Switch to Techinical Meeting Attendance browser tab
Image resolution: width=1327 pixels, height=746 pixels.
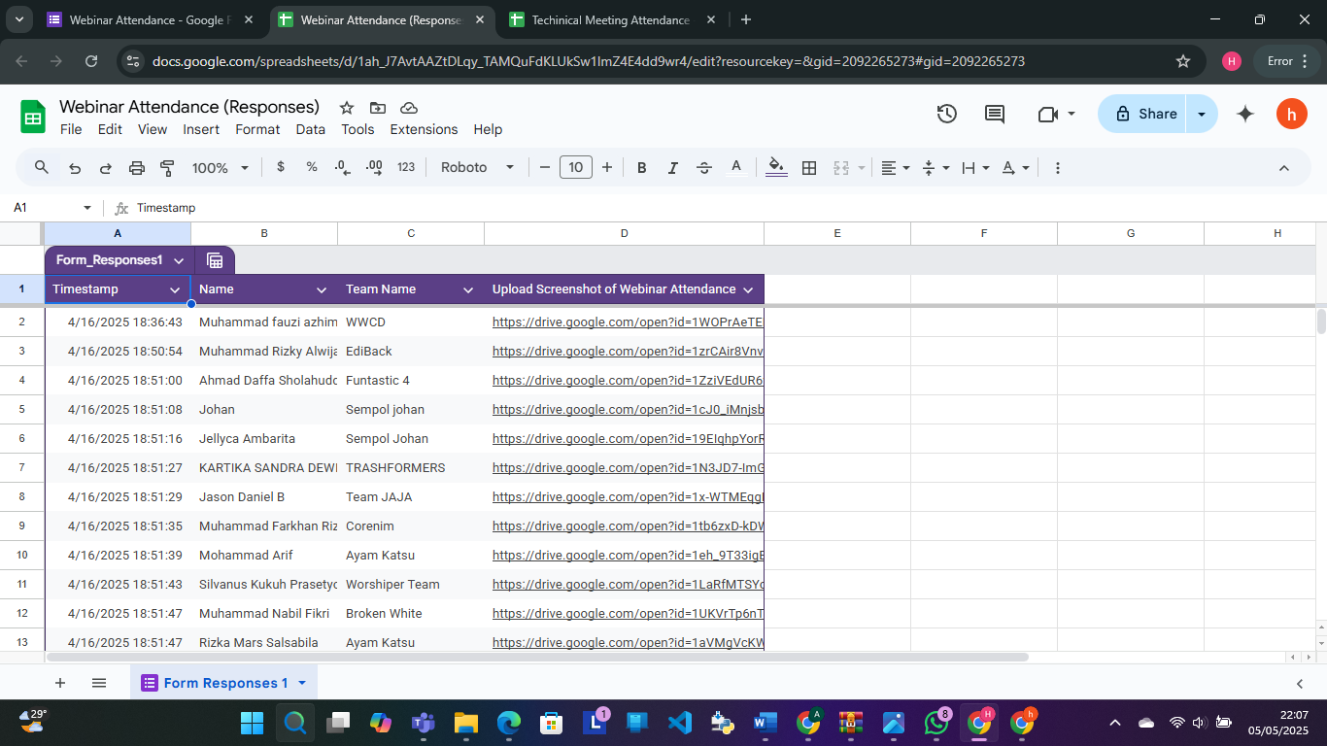(x=611, y=19)
